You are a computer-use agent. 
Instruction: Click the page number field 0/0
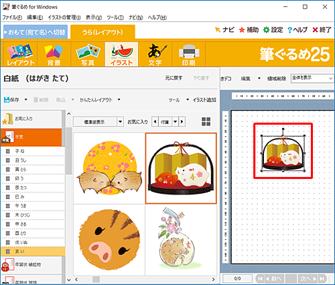click(237, 279)
